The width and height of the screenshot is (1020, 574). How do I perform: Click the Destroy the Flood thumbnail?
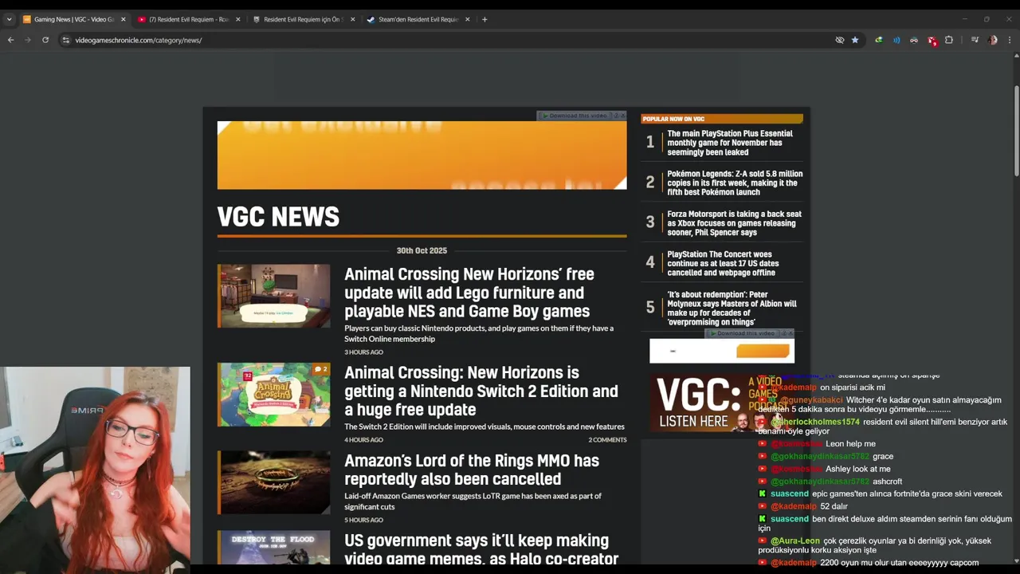click(273, 548)
